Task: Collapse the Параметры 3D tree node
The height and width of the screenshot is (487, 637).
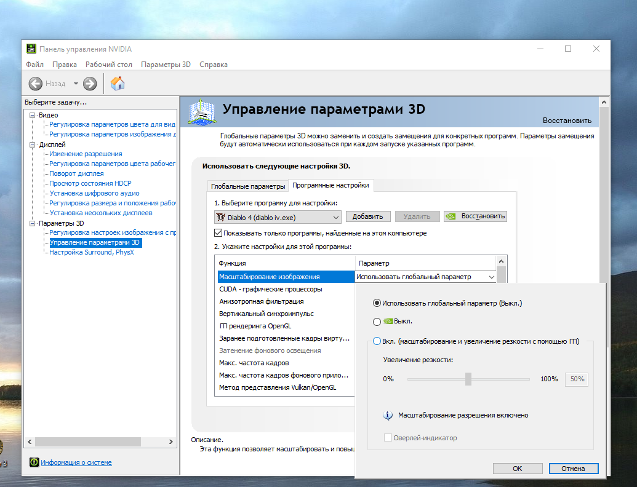Action: (x=32, y=223)
